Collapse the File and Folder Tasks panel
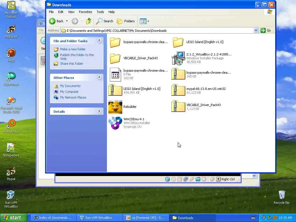296x222 pixels. coord(99,40)
